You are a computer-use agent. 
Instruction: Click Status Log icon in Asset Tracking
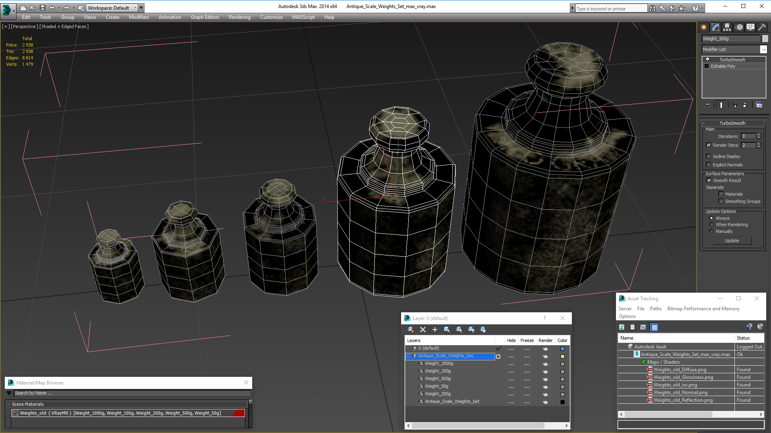pos(632,327)
